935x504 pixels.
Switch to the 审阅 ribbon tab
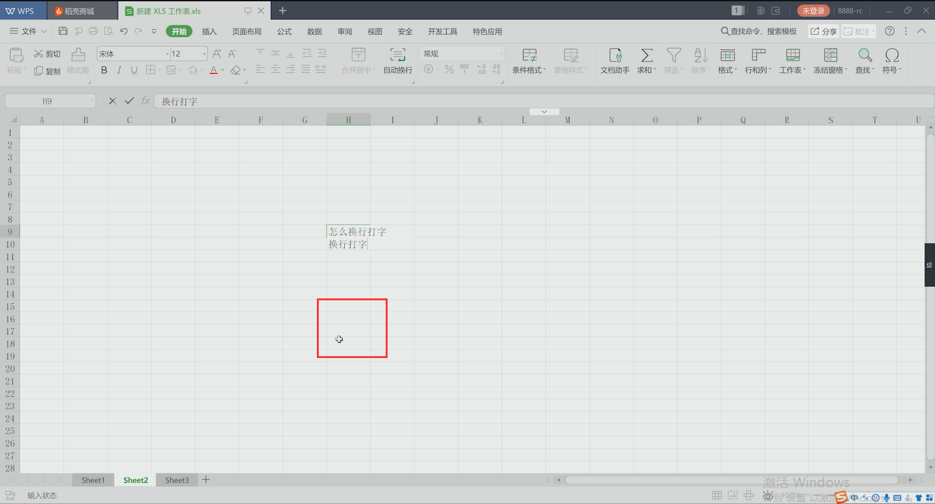tap(345, 31)
